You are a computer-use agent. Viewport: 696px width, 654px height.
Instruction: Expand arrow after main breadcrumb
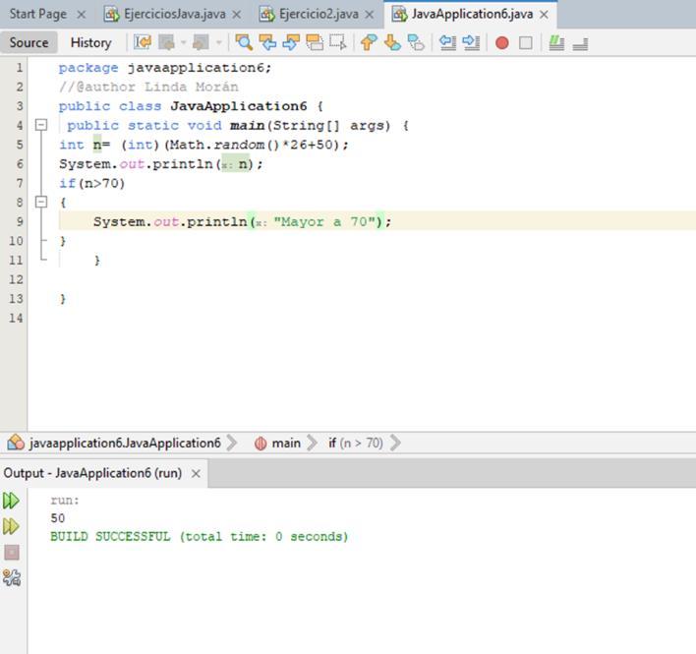click(x=312, y=444)
